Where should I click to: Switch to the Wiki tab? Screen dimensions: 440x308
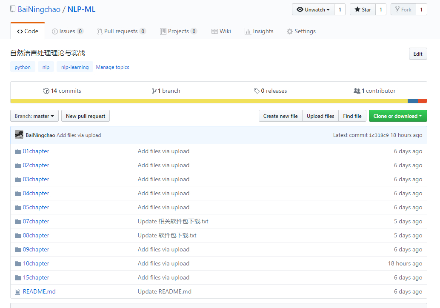[221, 31]
